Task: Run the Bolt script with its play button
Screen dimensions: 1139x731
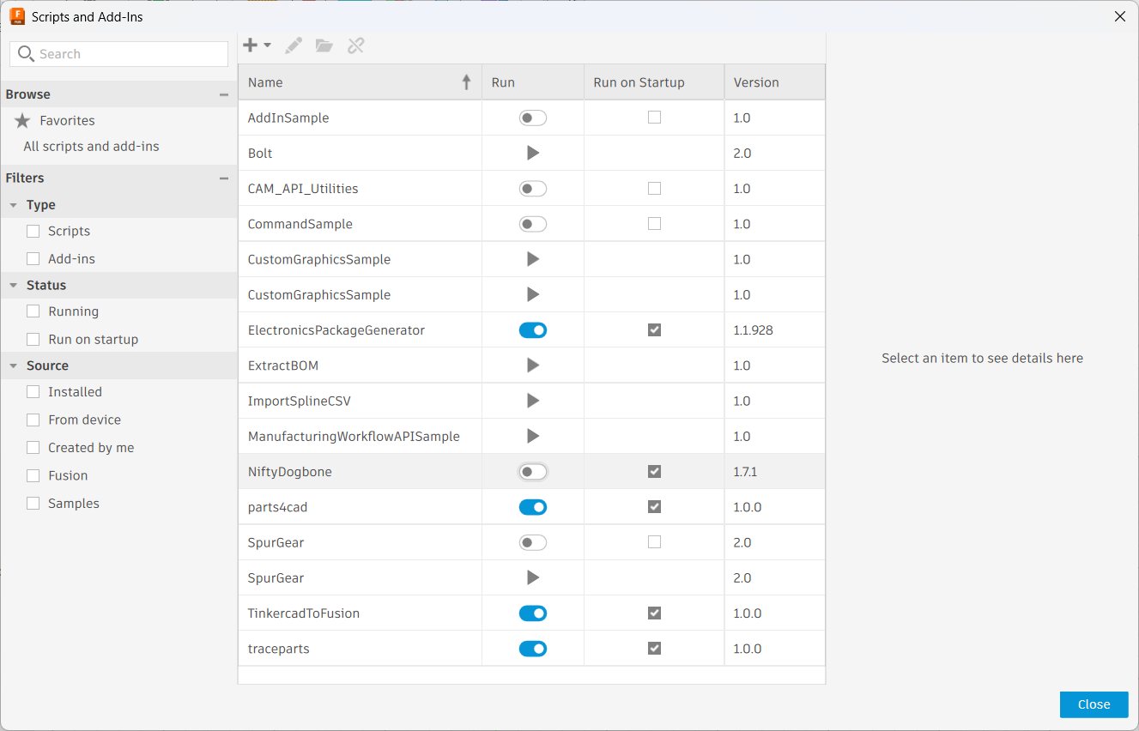Action: pos(532,153)
